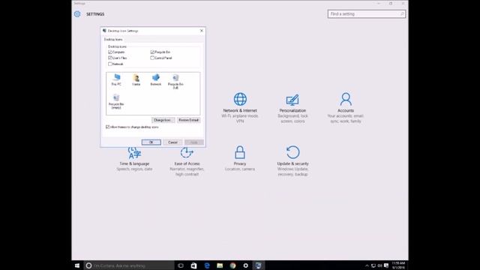Open Action Center notifications icon
The image size is (480, 270).
click(x=386, y=265)
